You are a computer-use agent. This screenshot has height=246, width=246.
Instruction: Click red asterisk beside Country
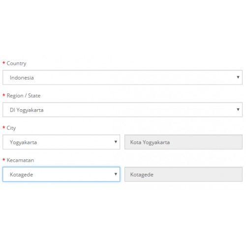(4, 63)
